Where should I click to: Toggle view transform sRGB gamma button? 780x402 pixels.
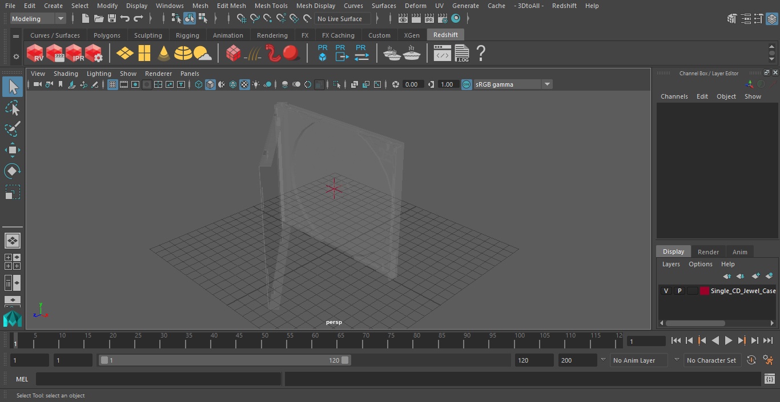pos(467,84)
